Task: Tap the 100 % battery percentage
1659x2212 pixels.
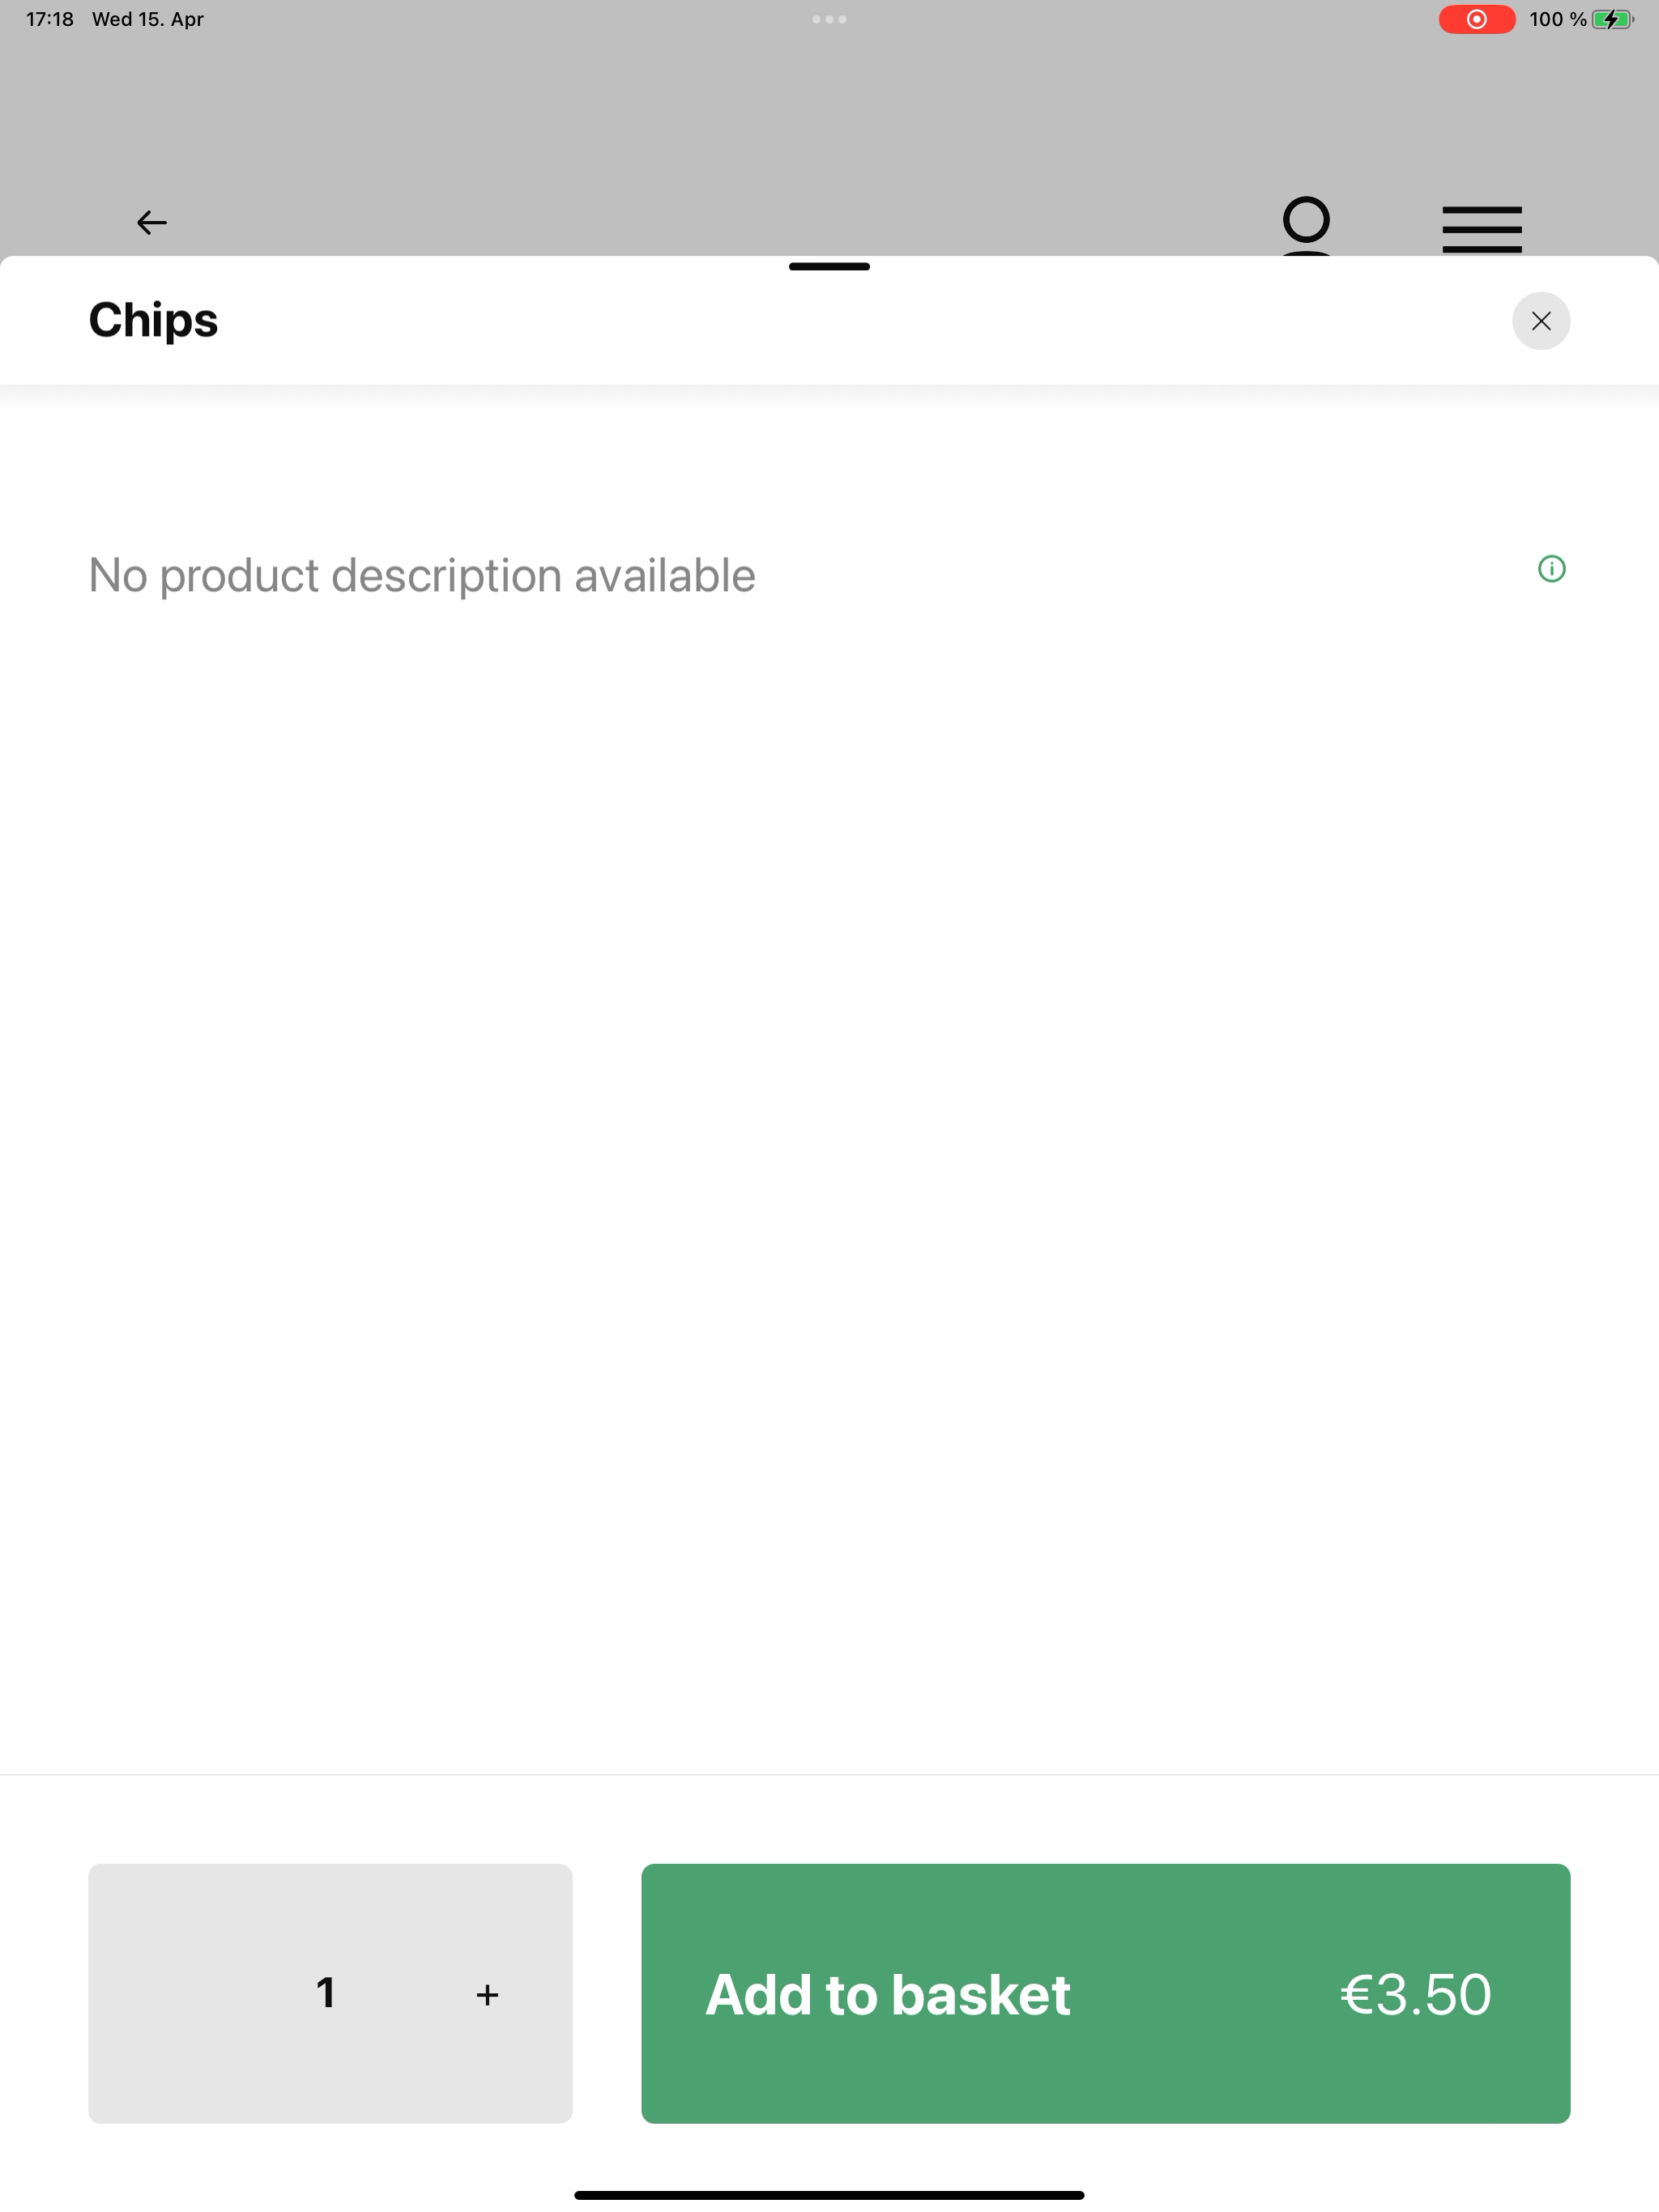Action: coord(1557,19)
